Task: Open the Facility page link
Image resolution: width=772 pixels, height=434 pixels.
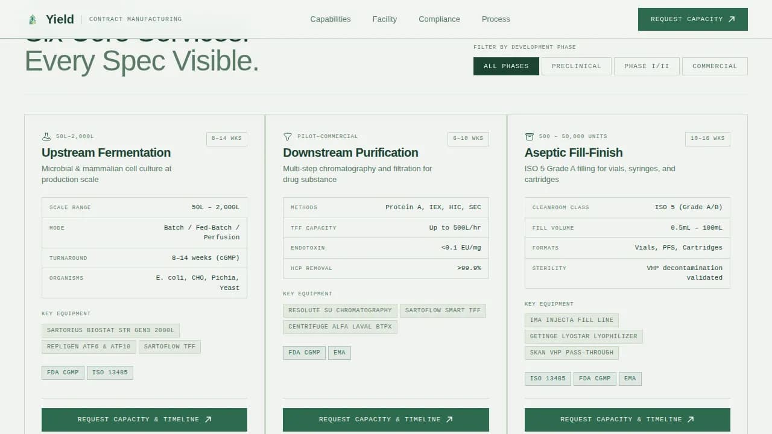Action: click(x=385, y=19)
